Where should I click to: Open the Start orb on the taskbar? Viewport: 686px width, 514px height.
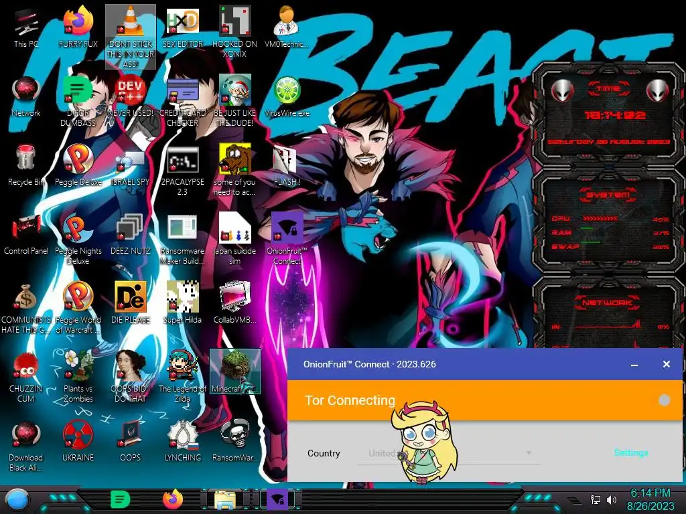coord(17,499)
